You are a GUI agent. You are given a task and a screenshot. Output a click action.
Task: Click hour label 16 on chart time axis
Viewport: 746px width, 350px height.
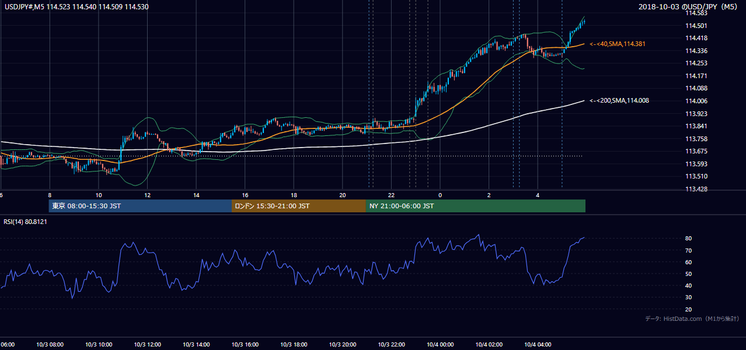click(x=245, y=195)
